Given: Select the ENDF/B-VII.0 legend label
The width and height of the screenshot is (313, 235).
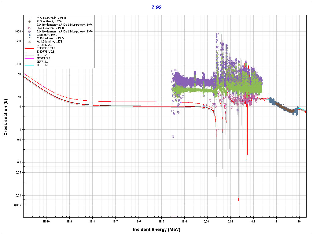Looking at the screenshot, I should pos(46,48).
